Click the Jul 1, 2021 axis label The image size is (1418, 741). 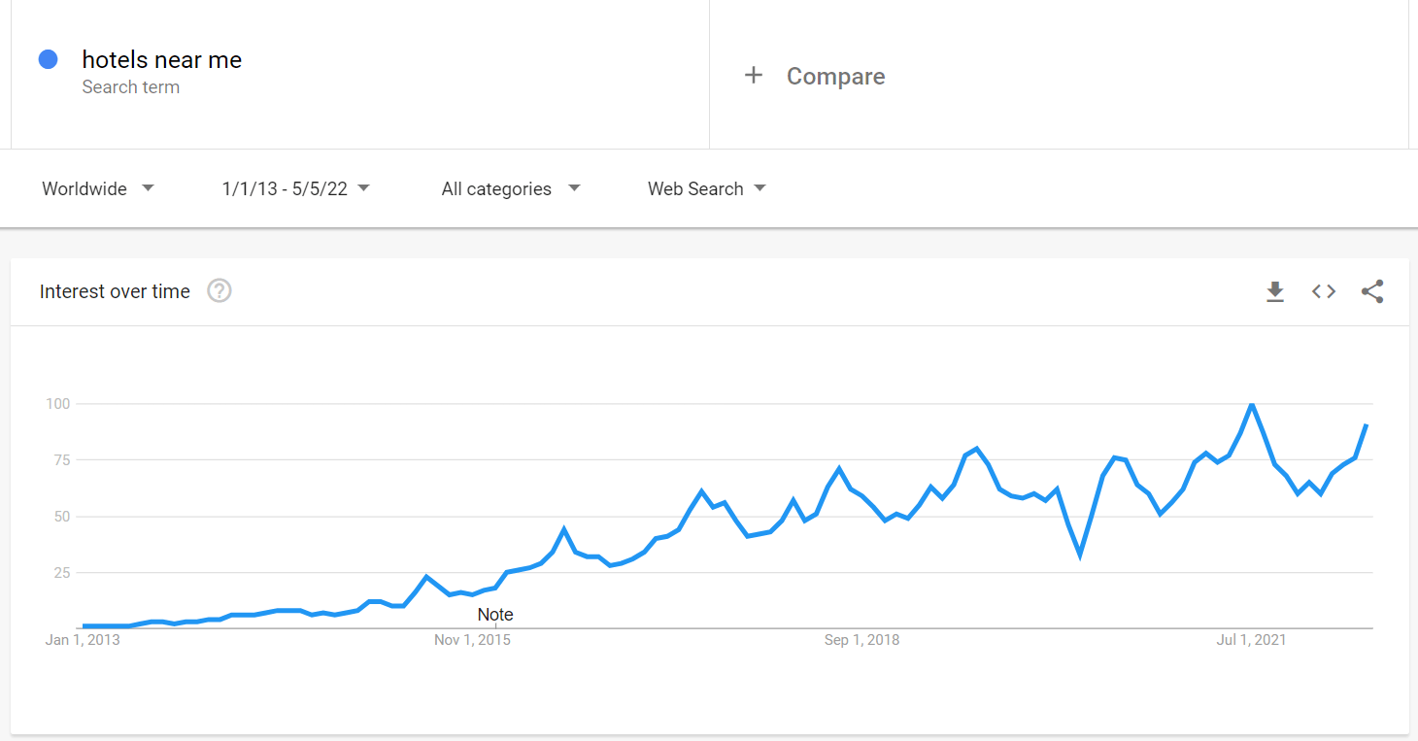click(x=1251, y=640)
